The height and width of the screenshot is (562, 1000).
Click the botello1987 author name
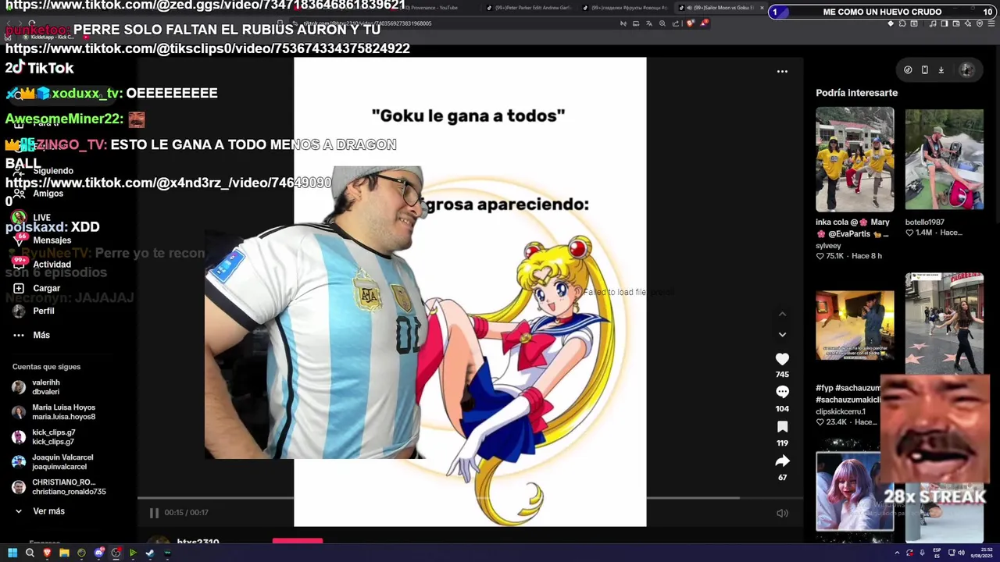coord(924,222)
